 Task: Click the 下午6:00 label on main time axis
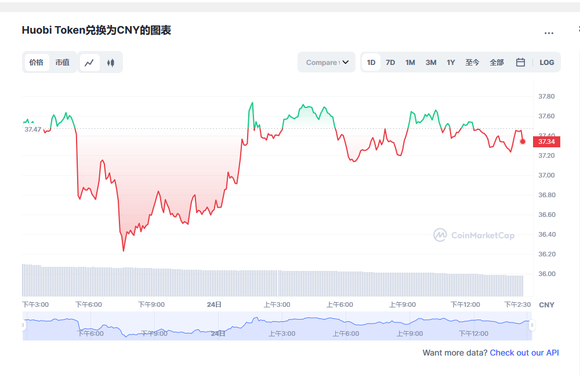89,304
